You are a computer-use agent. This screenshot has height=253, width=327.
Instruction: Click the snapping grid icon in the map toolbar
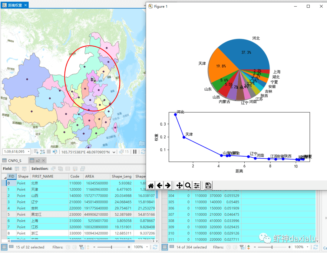coord(36,152)
